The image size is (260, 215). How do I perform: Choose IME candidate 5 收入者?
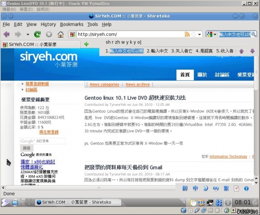225,51
